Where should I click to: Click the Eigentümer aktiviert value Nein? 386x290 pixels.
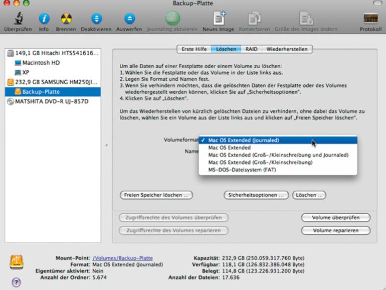click(98, 271)
